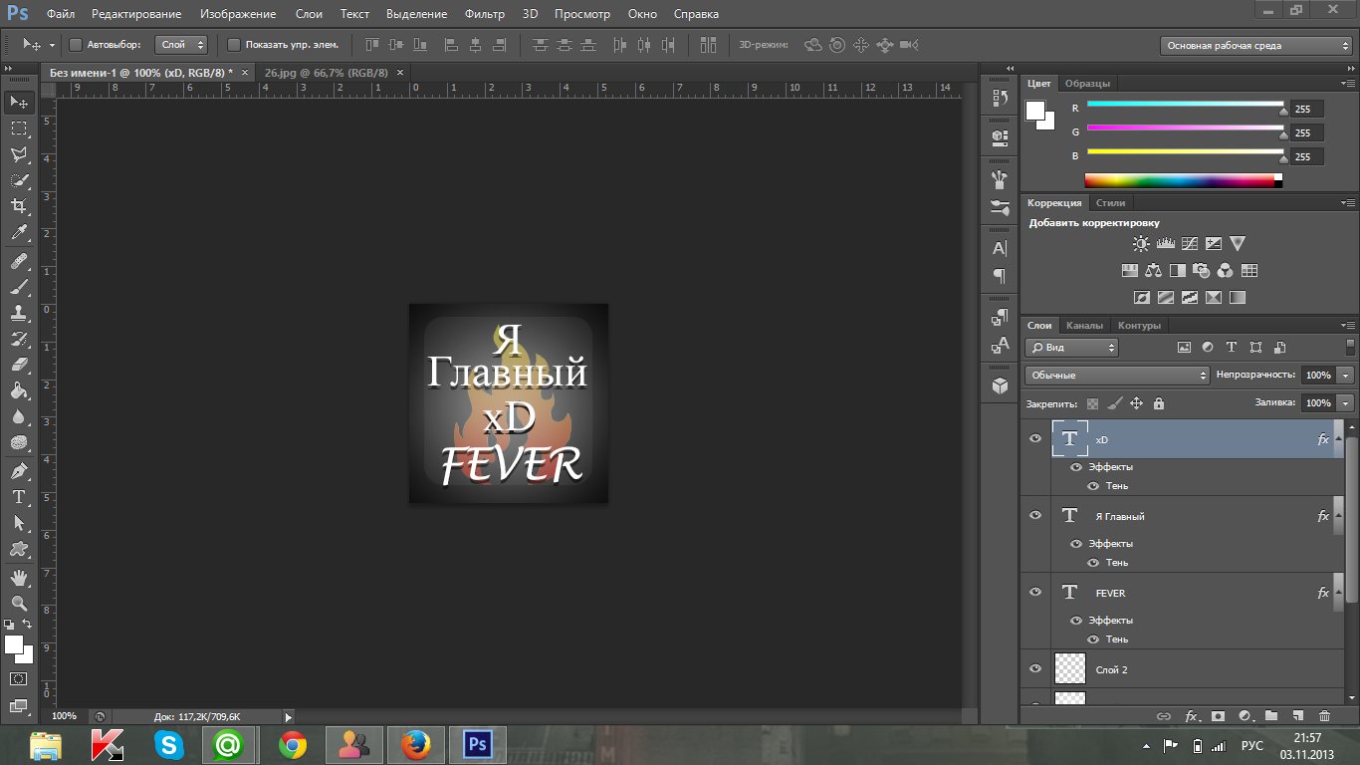This screenshot has width=1360, height=765.
Task: Hide the xD text layer
Action: [x=1035, y=438]
